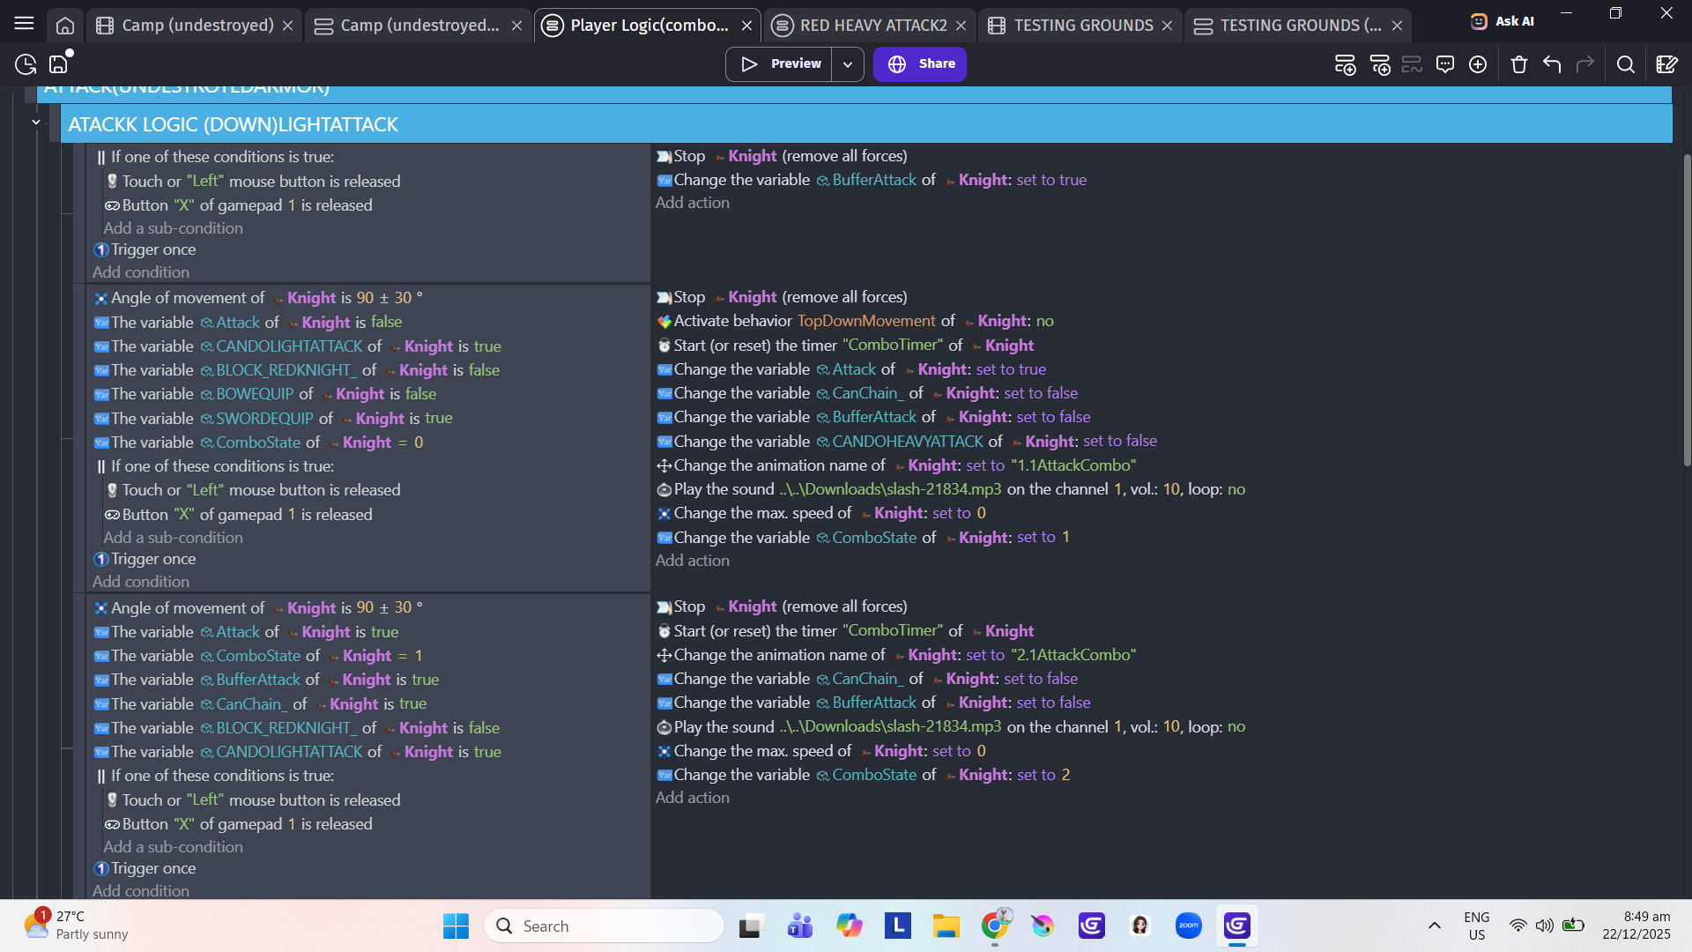The image size is (1692, 952).
Task: Click the Share button
Action: pos(920,64)
